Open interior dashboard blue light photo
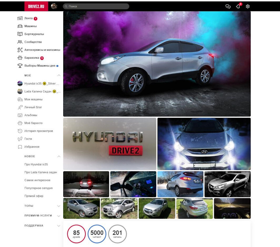This screenshot has width=280, height=247. point(133,184)
